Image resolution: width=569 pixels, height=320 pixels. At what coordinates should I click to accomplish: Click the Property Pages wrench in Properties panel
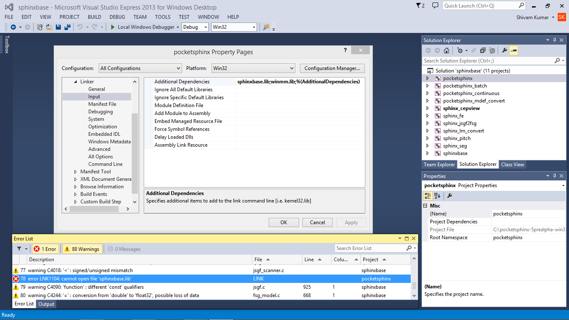(450, 196)
